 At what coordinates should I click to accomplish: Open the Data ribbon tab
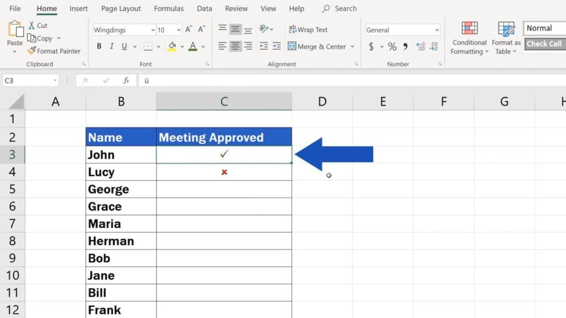click(204, 8)
